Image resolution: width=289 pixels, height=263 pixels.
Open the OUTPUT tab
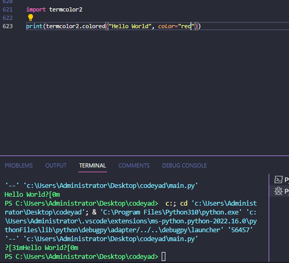point(56,165)
